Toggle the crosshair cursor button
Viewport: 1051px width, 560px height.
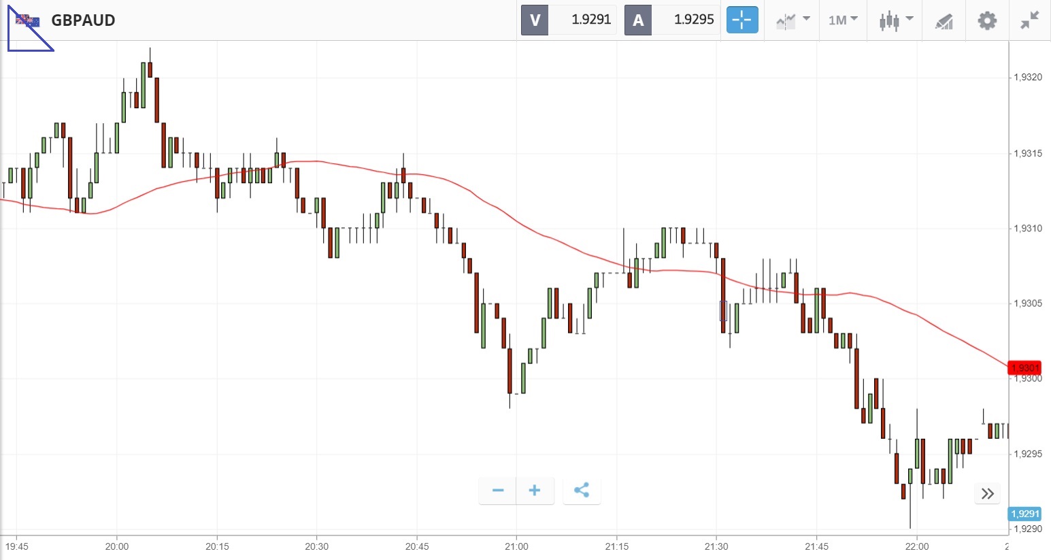[741, 20]
